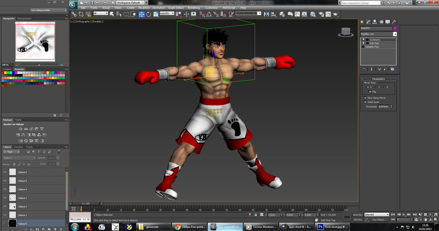Open the selection filter All dropdown
The height and width of the screenshot is (231, 439).
point(100,13)
